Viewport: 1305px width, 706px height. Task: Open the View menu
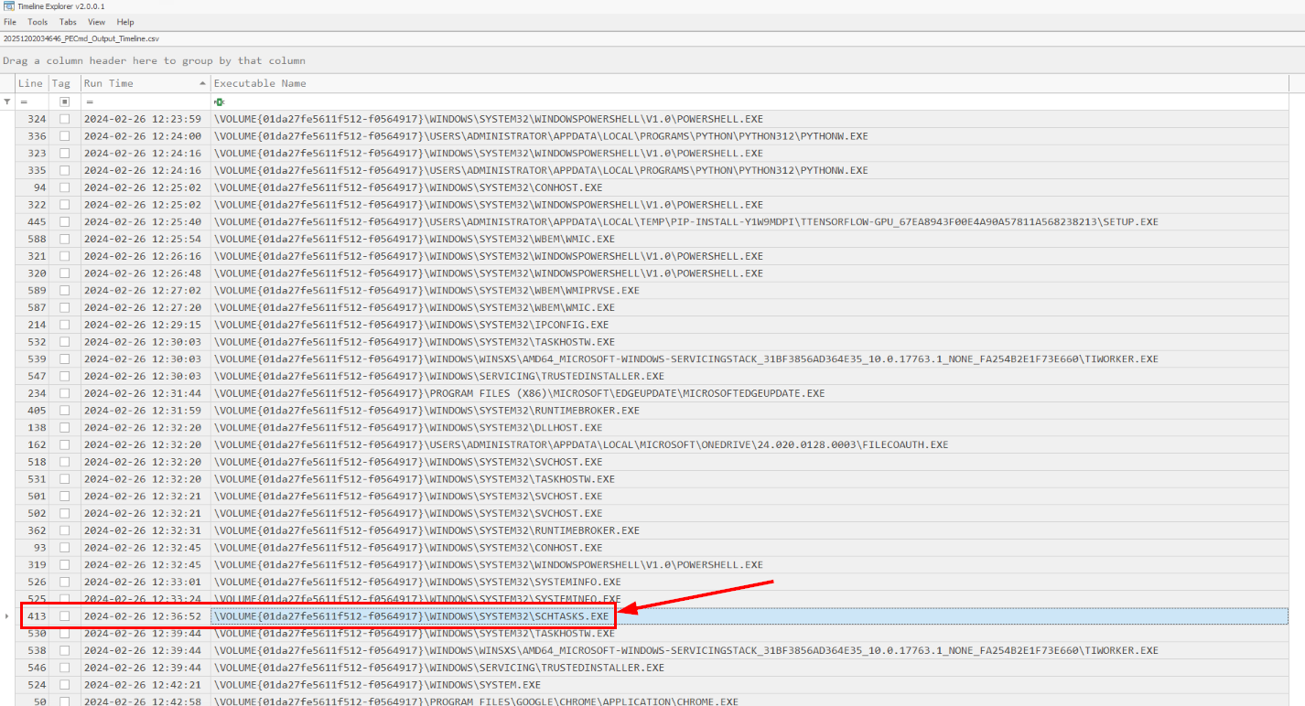[x=96, y=22]
